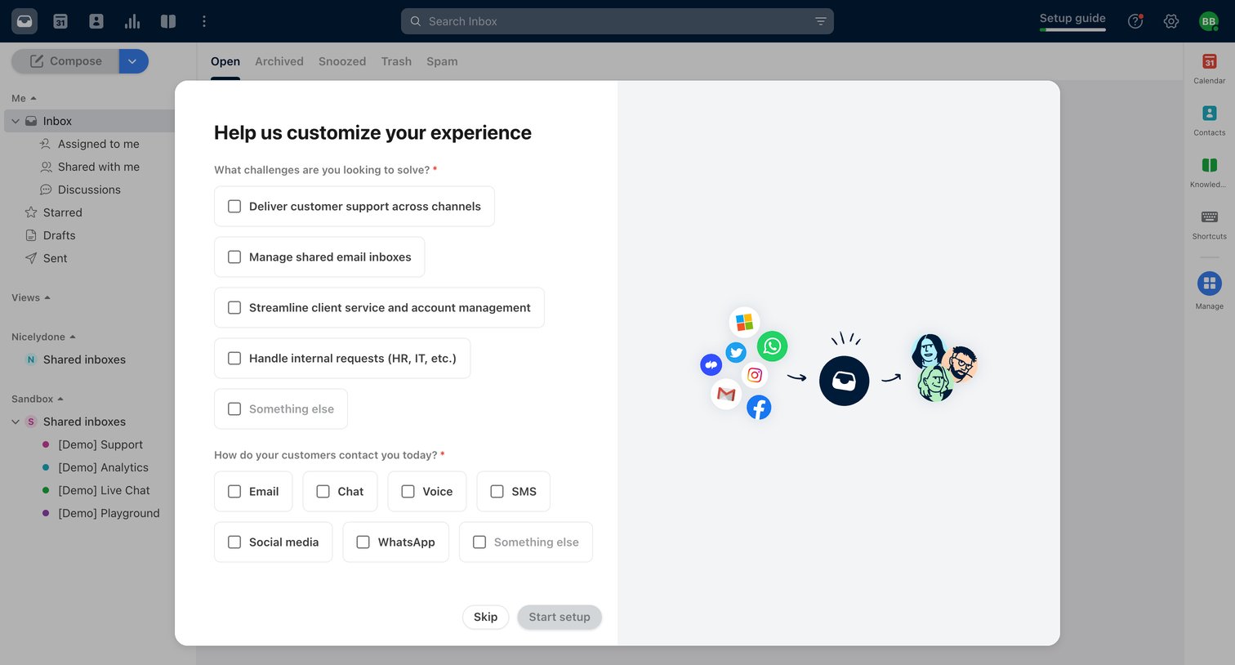Switch to the Trash tab

coord(396,61)
